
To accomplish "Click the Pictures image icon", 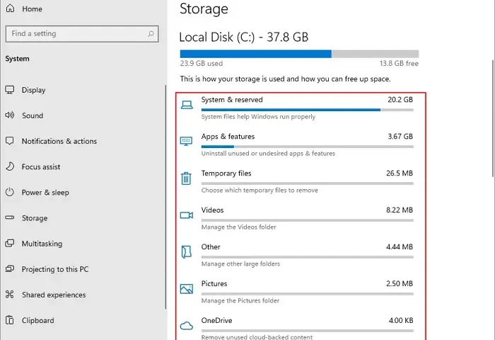I will 187,288.
